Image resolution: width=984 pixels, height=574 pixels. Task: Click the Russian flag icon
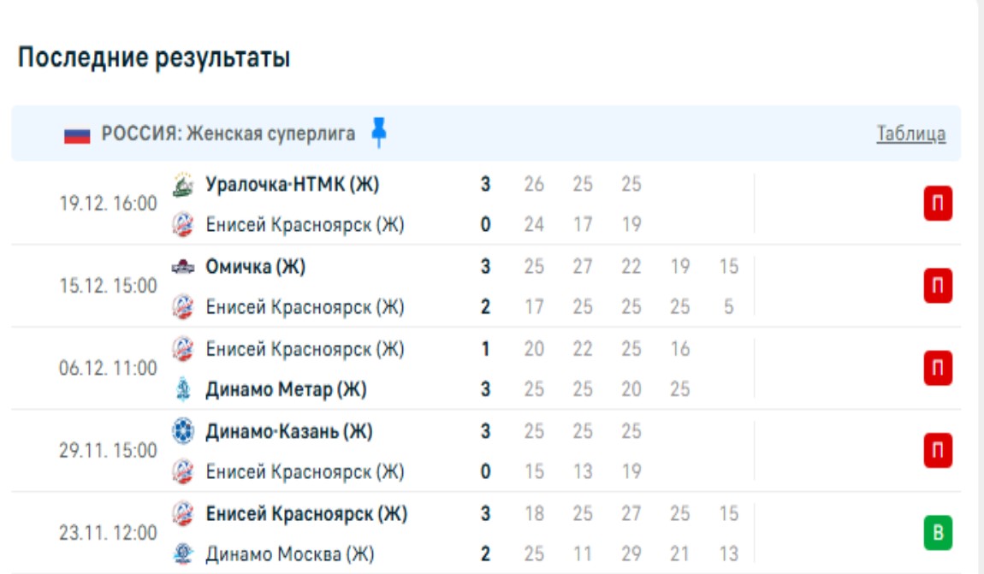[77, 134]
